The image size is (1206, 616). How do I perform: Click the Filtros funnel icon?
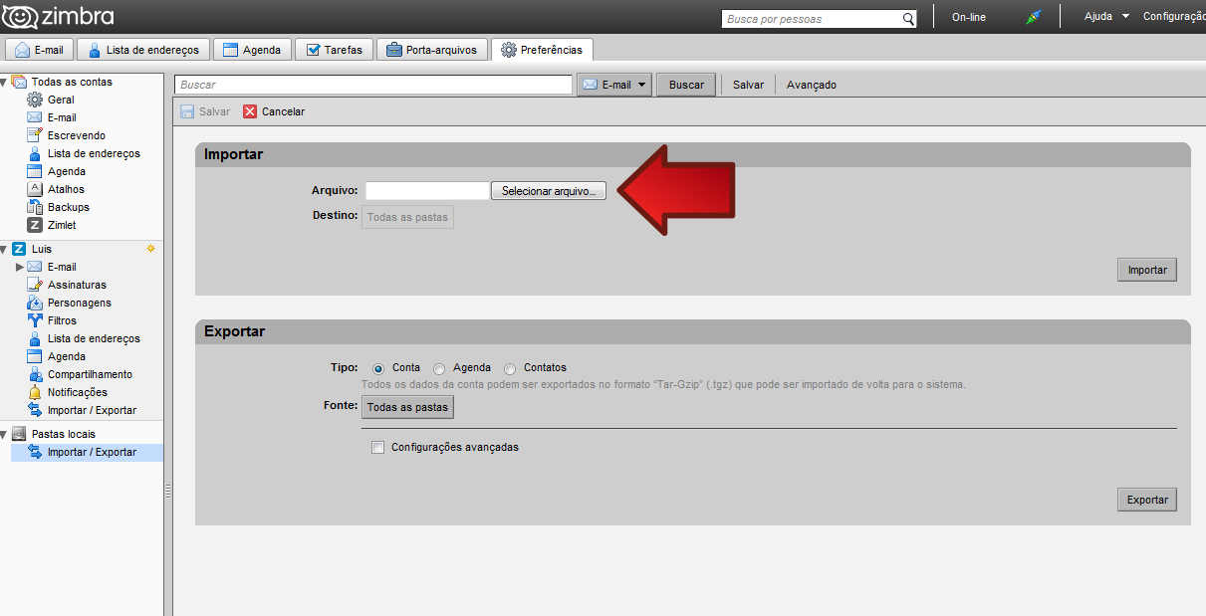pyautogui.click(x=35, y=320)
